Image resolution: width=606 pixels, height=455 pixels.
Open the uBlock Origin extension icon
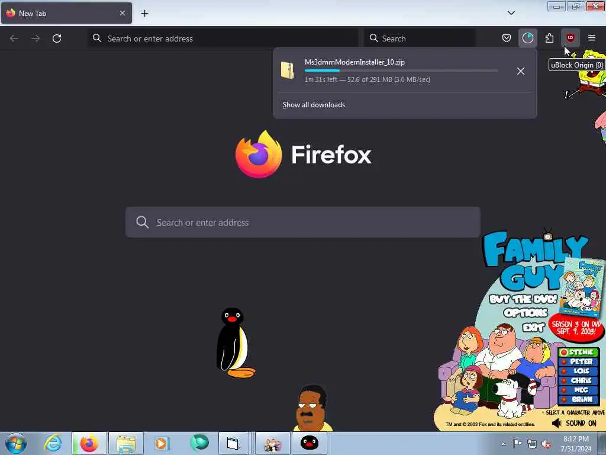(570, 38)
